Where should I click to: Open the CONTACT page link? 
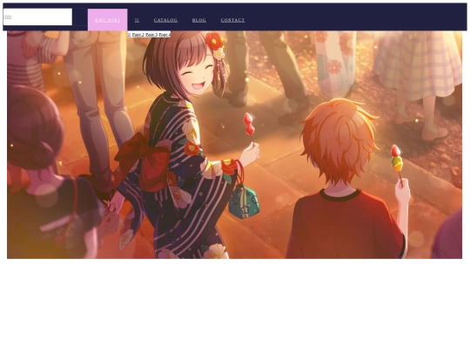pos(233,20)
